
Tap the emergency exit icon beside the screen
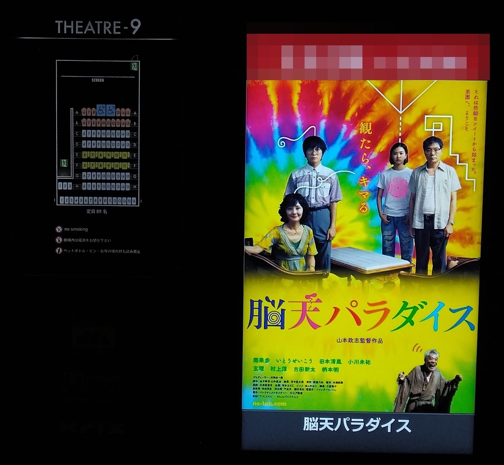click(134, 66)
